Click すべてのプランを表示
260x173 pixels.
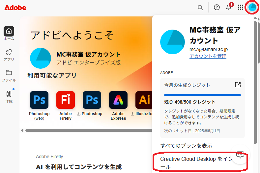pyautogui.click(x=186, y=146)
